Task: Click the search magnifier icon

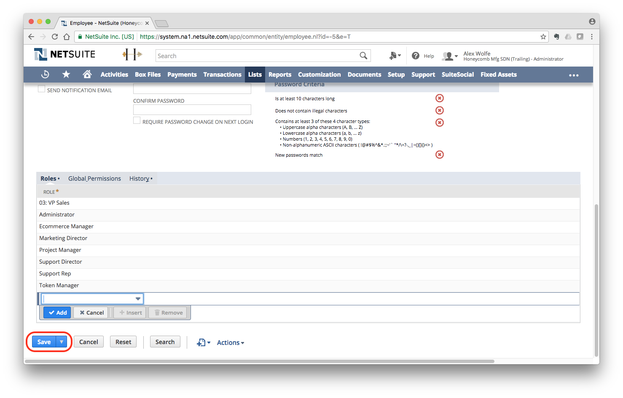Action: click(x=363, y=56)
